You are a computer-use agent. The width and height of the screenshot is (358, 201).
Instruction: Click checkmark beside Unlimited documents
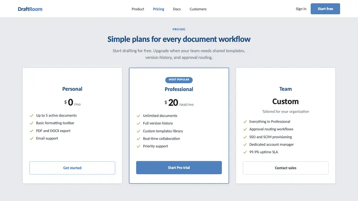click(x=138, y=116)
